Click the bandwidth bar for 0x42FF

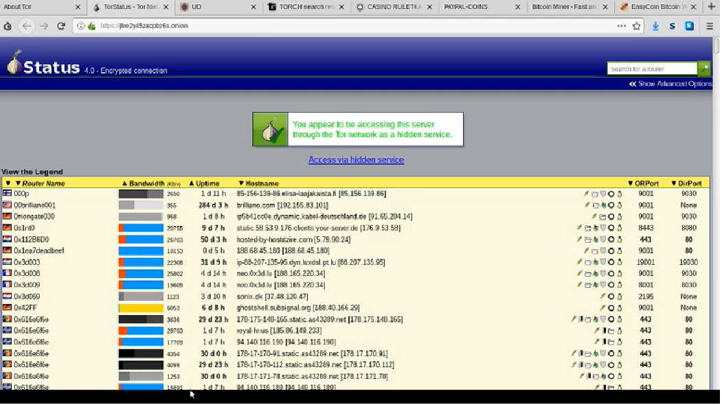[141, 308]
